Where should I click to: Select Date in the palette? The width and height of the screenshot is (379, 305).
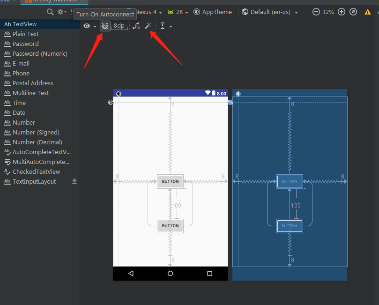(x=40, y=112)
